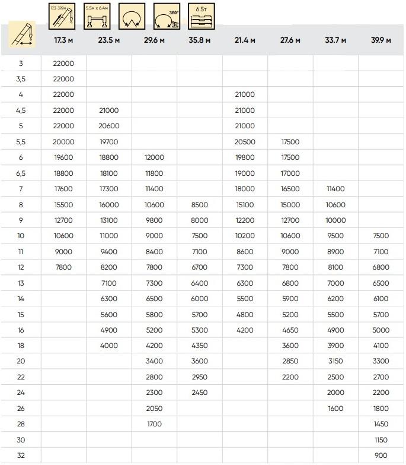Screen dimensions: 406x465
Task: Click radius row label 28
Action: point(21,424)
